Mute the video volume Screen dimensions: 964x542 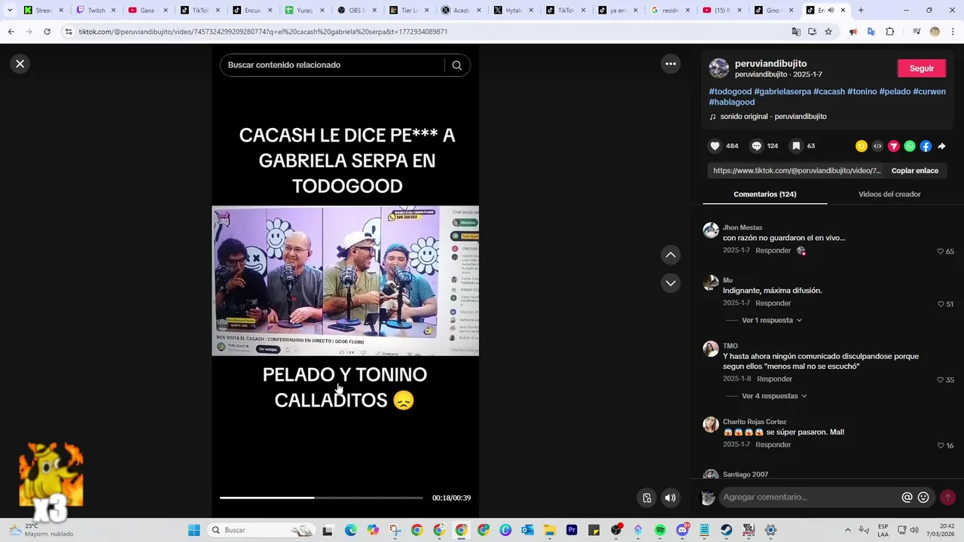click(x=670, y=498)
